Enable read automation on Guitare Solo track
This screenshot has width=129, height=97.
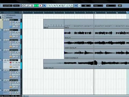click(x=16, y=62)
